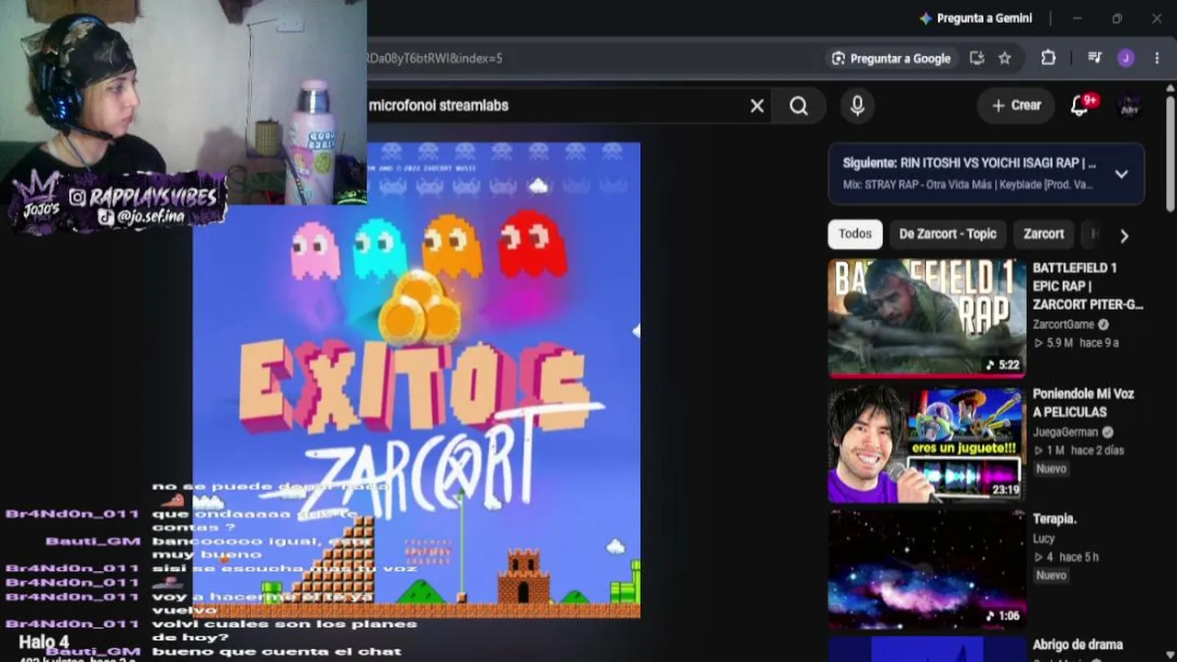Open the Terapia video thumbnail
Screen dimensions: 1177x662
[927, 570]
